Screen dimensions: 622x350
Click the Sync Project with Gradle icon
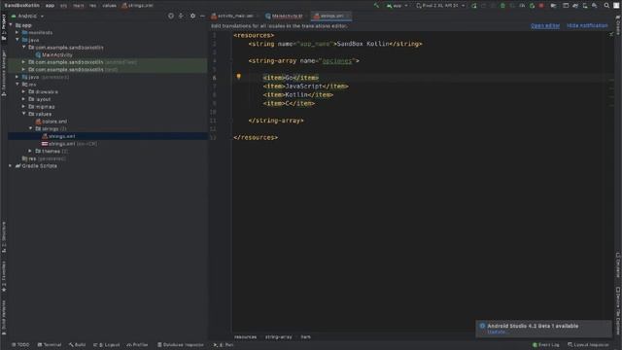point(575,6)
